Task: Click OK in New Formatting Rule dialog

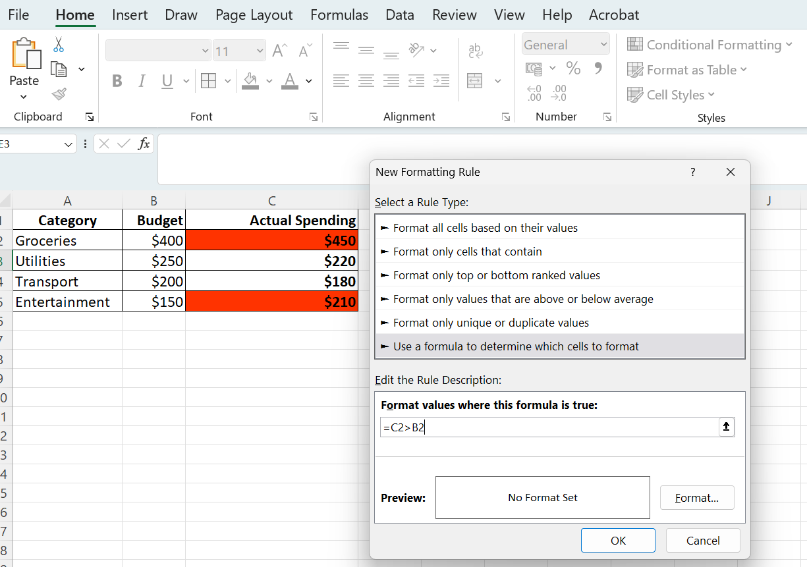Action: tap(618, 540)
